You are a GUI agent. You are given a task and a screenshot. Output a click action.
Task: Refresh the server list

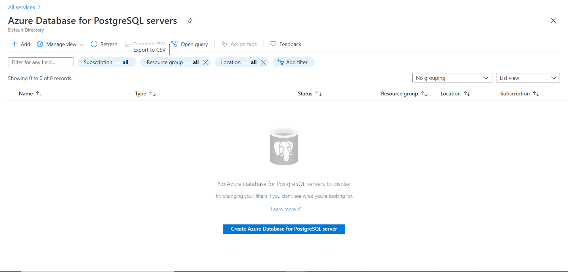pos(104,44)
